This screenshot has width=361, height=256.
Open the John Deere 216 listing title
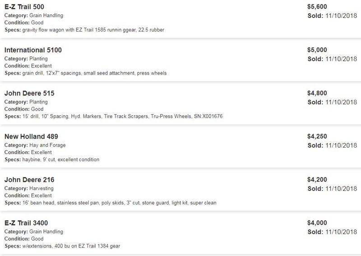[29, 180]
